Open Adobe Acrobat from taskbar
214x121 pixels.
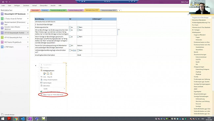(x=9, y=119)
